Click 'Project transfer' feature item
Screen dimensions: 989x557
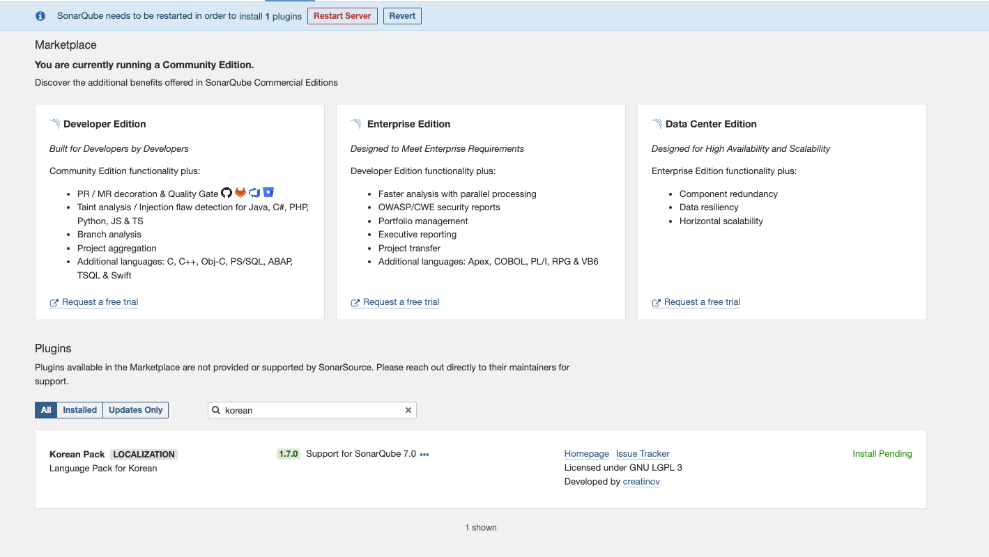410,249
